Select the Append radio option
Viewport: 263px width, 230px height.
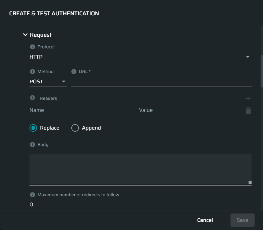tap(75, 128)
